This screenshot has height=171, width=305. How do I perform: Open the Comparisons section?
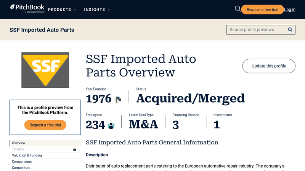[45, 162]
